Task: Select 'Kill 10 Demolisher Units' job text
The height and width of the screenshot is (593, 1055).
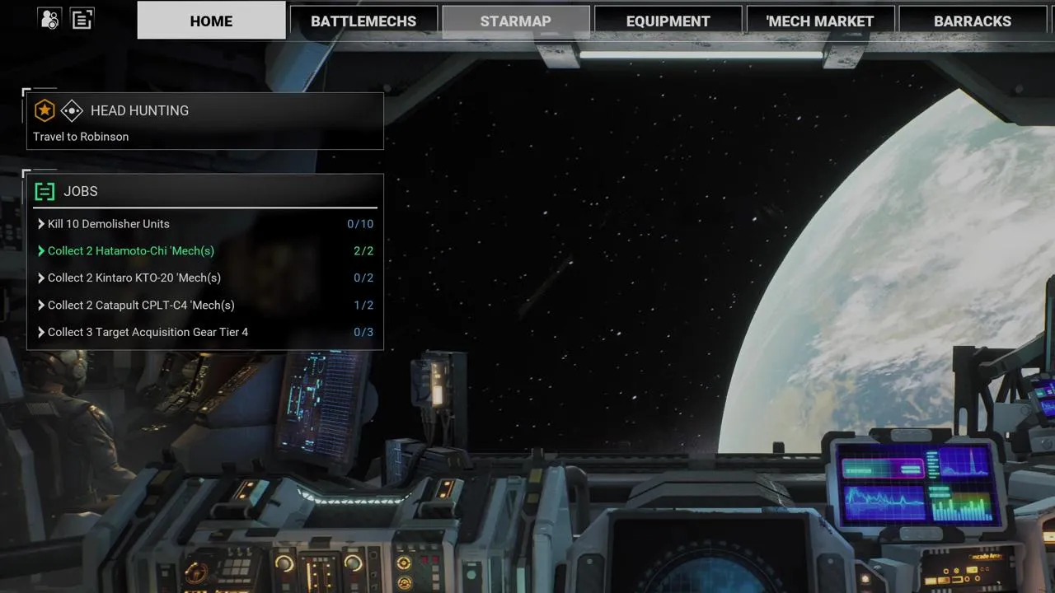Action: pyautogui.click(x=109, y=224)
